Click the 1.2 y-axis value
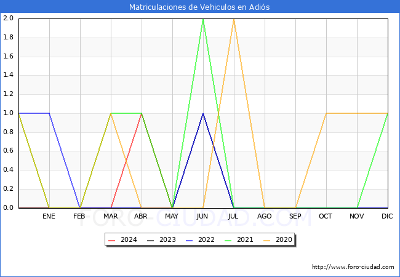 pos(8,94)
